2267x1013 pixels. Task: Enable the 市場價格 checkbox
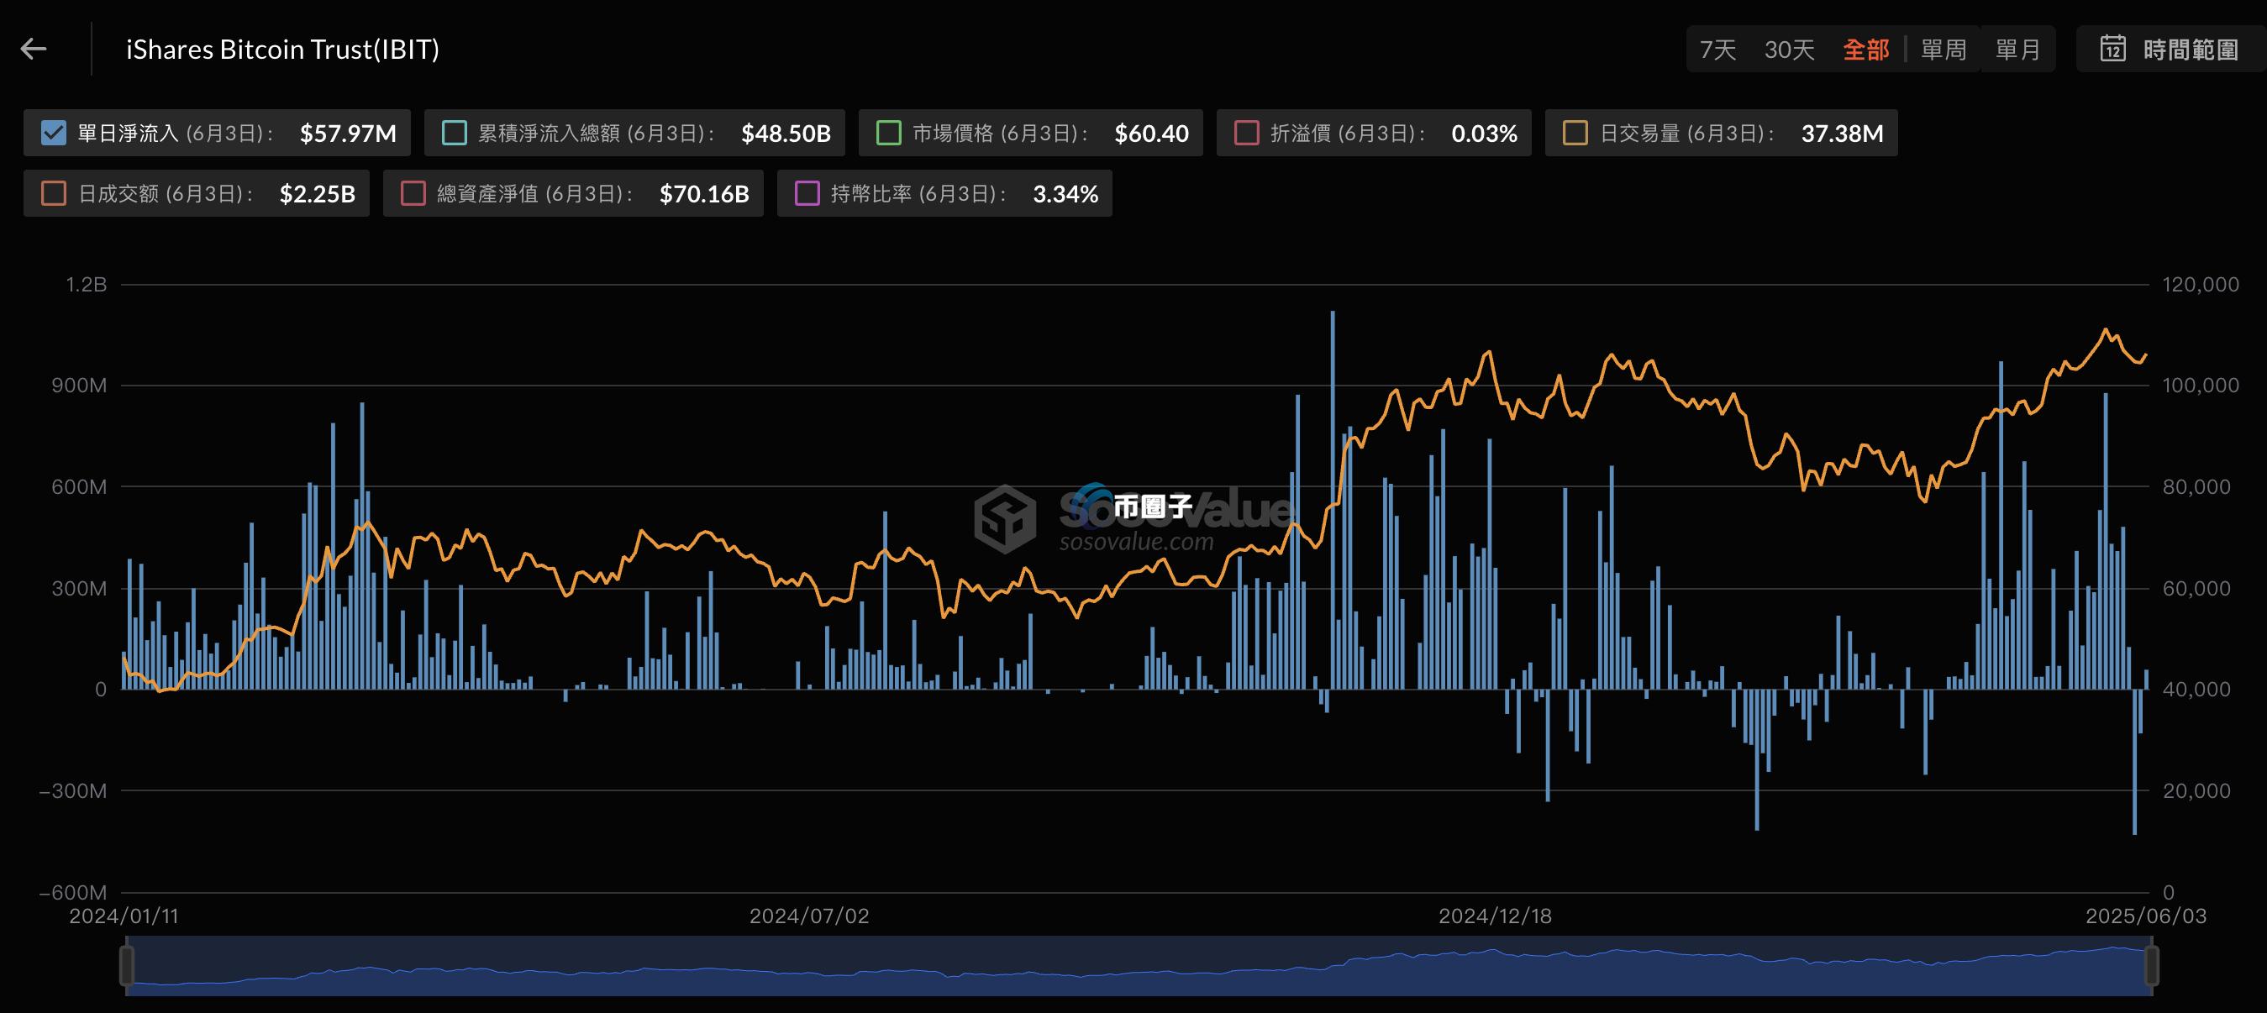[889, 133]
